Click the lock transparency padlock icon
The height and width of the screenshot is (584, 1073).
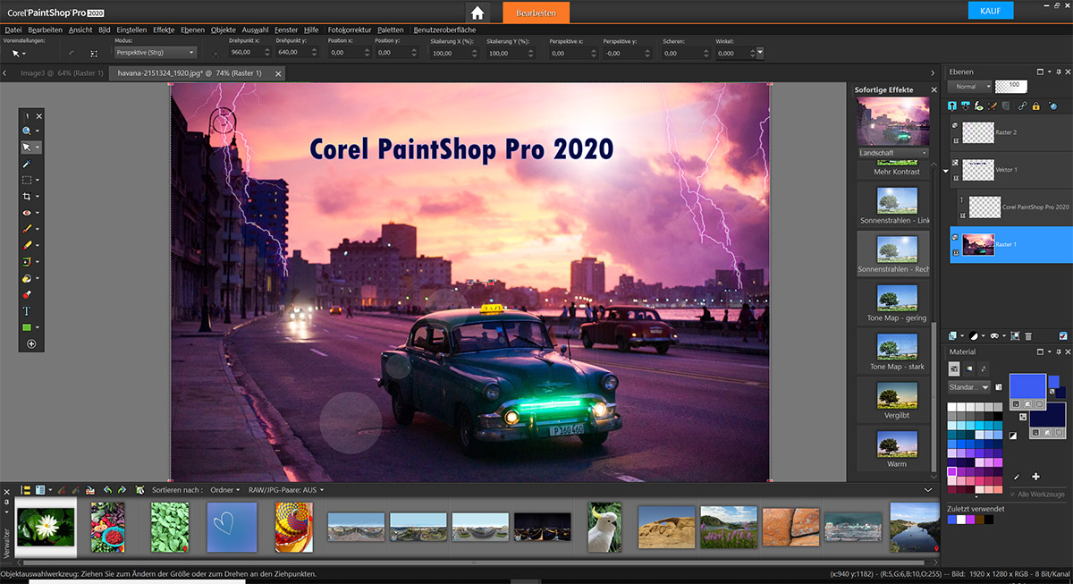click(1035, 106)
